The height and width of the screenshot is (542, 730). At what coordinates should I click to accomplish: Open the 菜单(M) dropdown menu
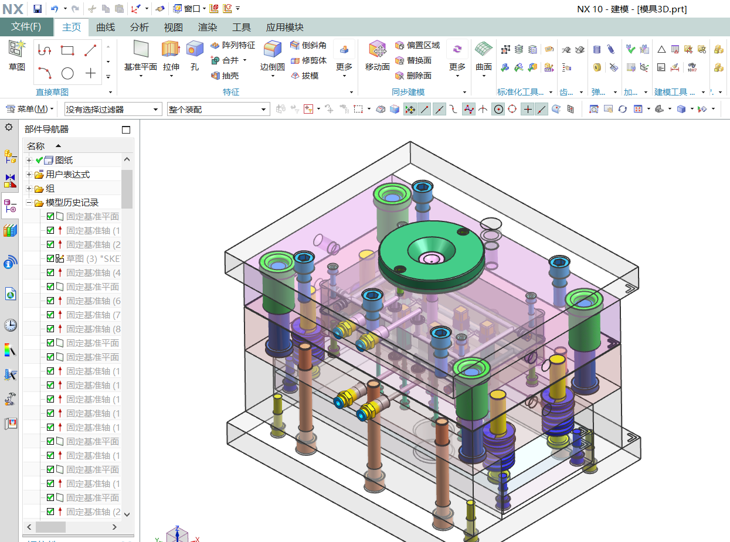point(29,109)
